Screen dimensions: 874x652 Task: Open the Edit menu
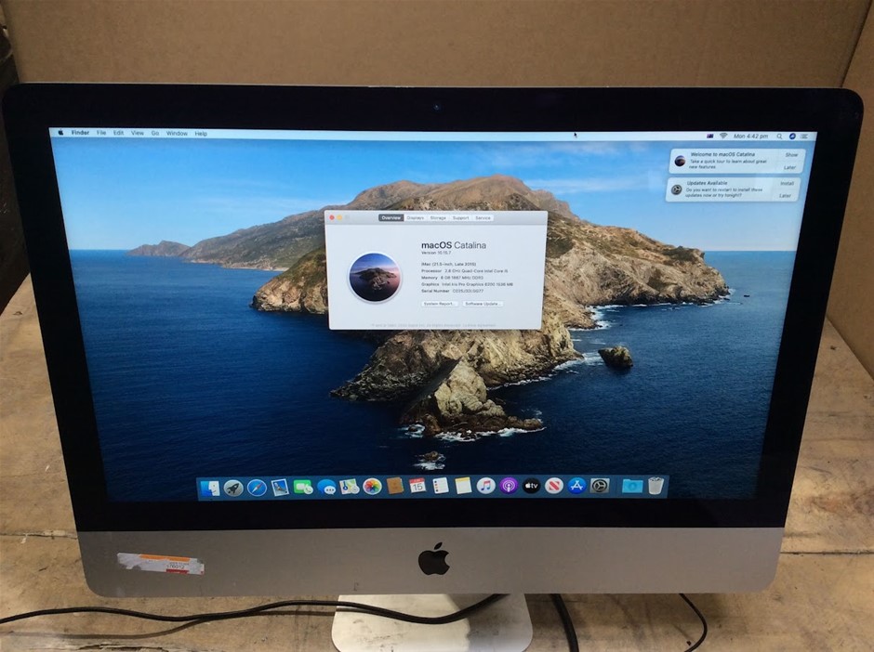tap(119, 133)
